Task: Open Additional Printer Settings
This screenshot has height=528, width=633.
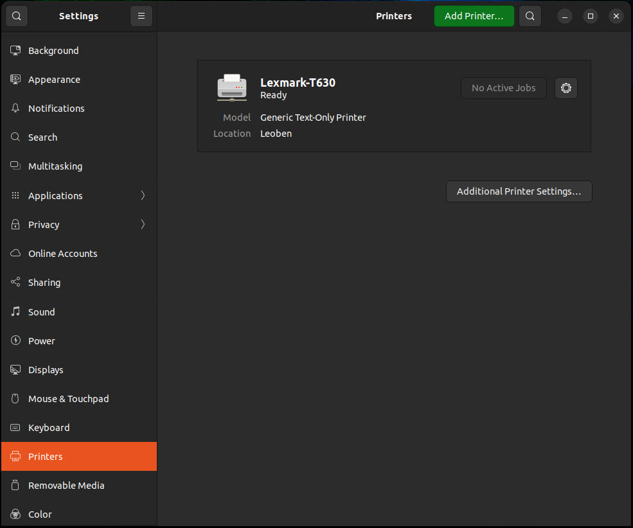Action: [519, 191]
